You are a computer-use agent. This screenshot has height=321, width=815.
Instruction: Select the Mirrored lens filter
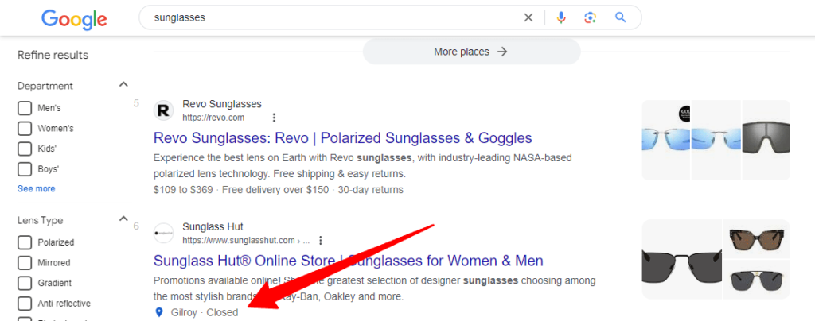click(x=25, y=263)
